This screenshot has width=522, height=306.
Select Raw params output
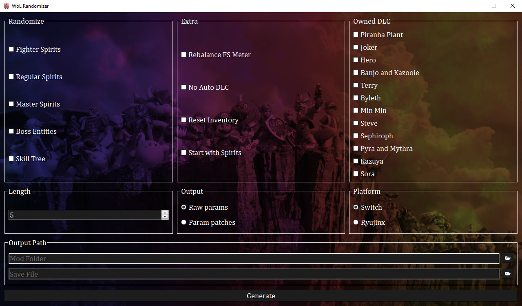(x=184, y=207)
